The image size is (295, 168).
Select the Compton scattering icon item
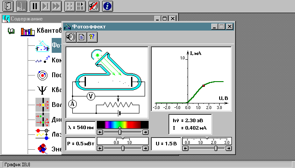click(x=43, y=60)
